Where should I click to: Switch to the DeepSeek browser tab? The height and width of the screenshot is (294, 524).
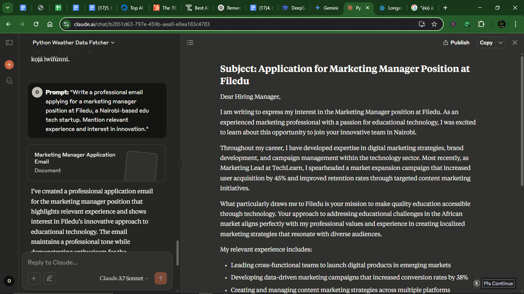[294, 8]
